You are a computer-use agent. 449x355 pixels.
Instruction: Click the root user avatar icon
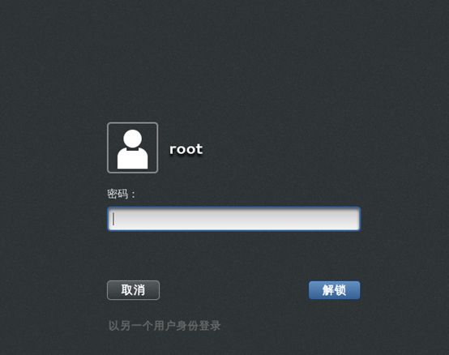pyautogui.click(x=132, y=148)
